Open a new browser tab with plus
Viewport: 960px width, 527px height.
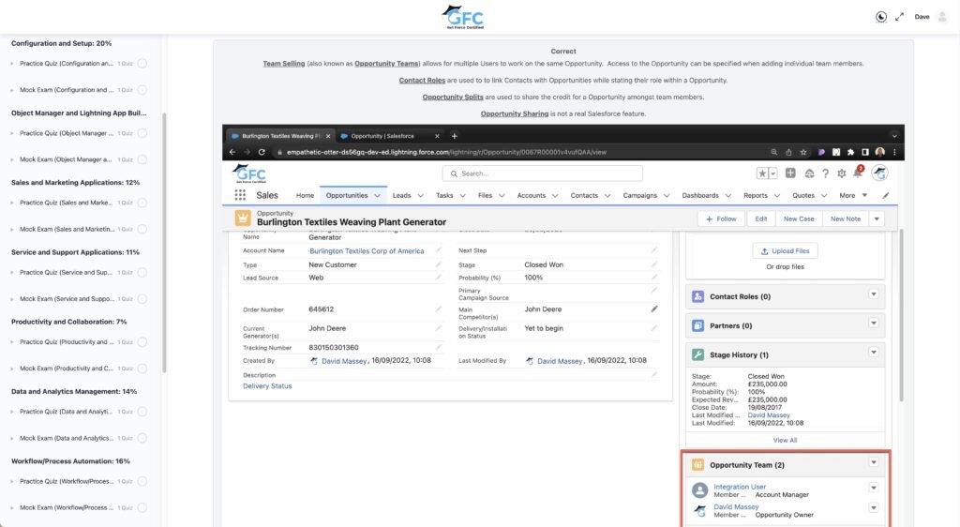click(455, 136)
